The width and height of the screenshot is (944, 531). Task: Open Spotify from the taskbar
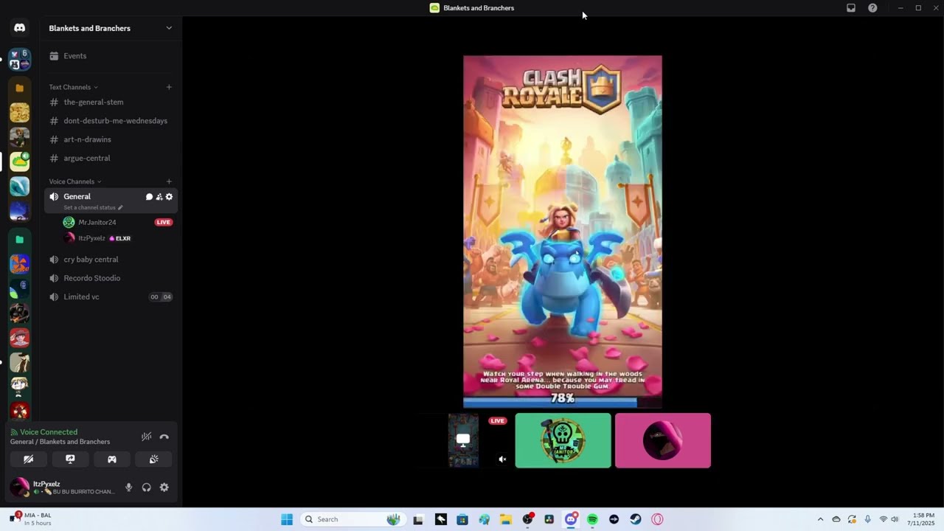(x=592, y=519)
